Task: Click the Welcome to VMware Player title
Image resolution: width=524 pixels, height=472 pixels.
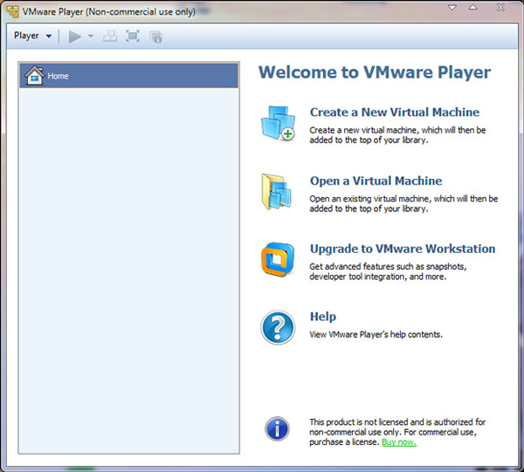Action: (x=375, y=72)
